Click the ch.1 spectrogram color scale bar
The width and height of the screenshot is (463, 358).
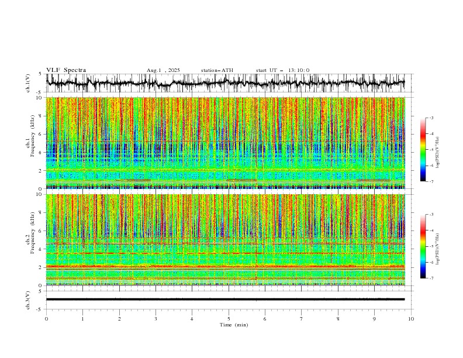tap(423, 150)
